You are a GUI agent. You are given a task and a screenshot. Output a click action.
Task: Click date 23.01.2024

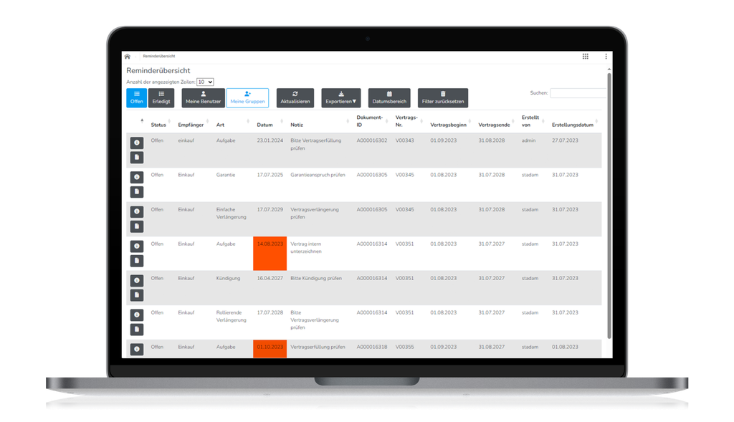coord(270,140)
